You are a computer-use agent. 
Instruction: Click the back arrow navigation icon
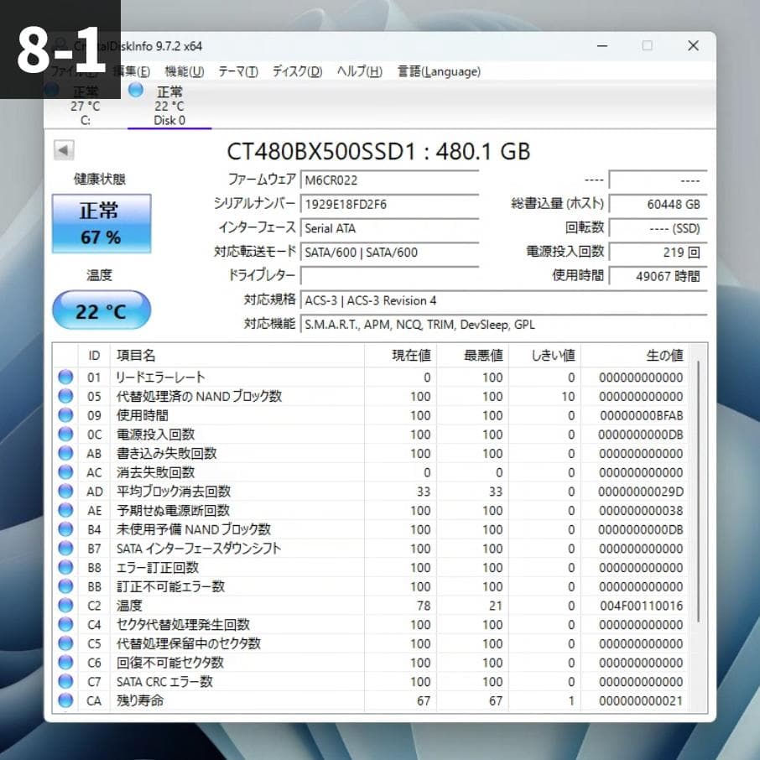pos(64,149)
